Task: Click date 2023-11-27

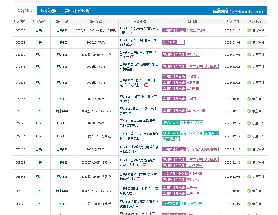Action: [233, 204]
